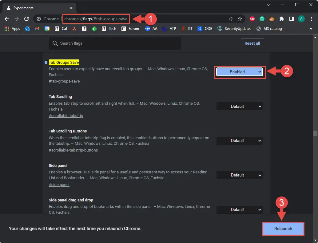Click the forward navigation arrow

16,19
